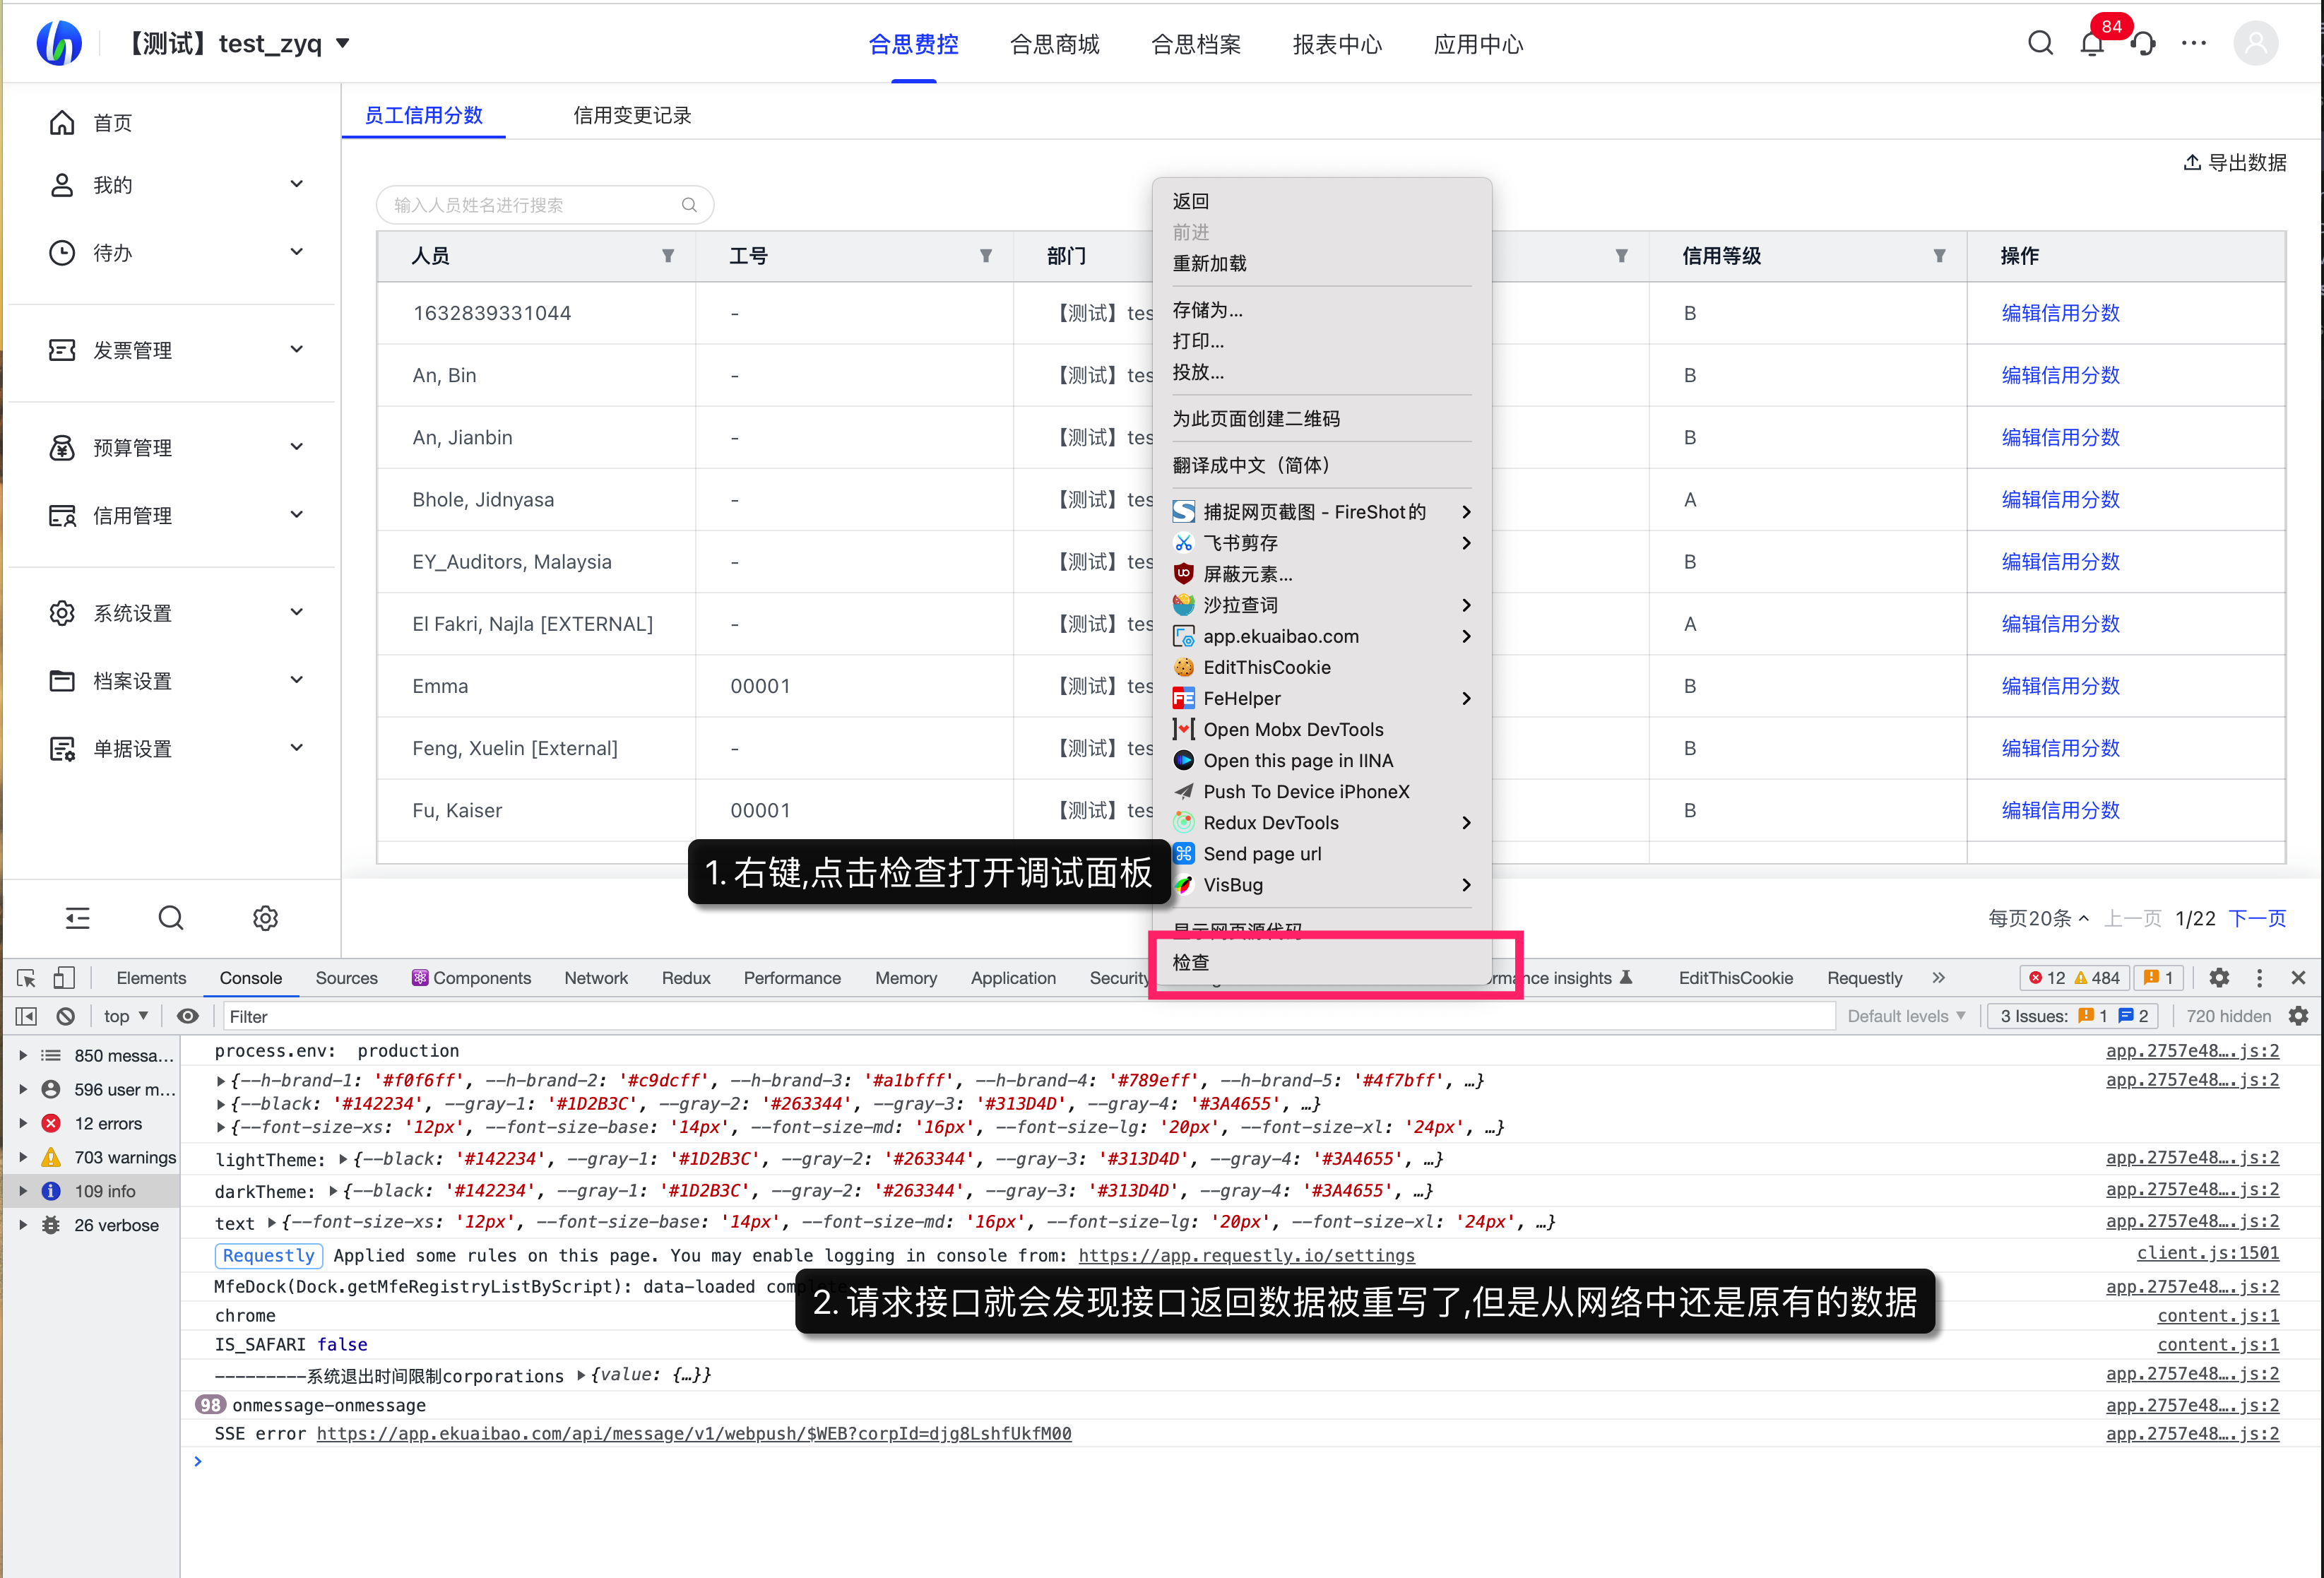Click the notification bell icon

[x=2091, y=44]
